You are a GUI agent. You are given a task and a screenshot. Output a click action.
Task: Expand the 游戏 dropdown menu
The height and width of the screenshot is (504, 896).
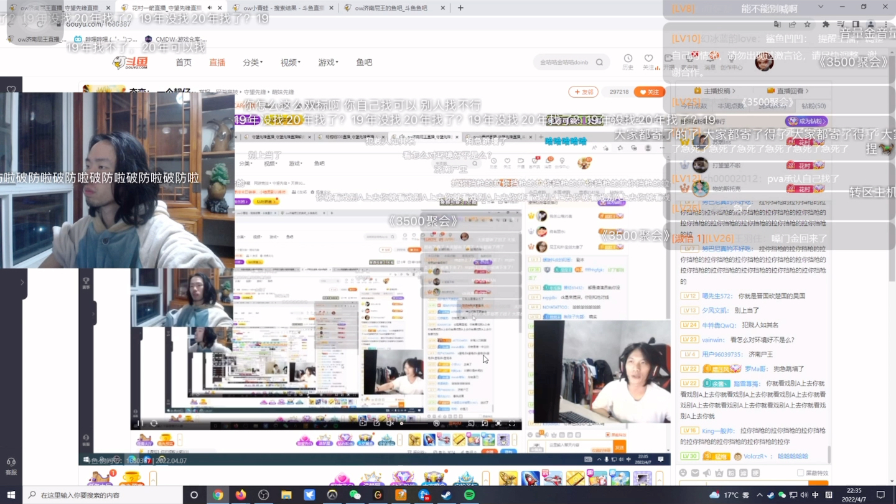tap(328, 62)
